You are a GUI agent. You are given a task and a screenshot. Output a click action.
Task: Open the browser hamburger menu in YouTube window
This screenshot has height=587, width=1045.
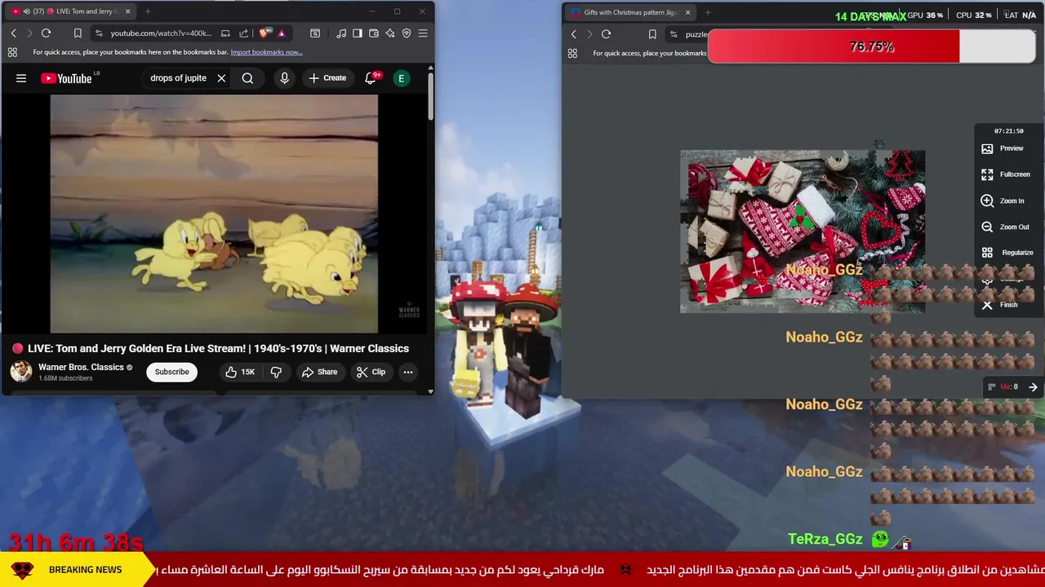coord(423,33)
